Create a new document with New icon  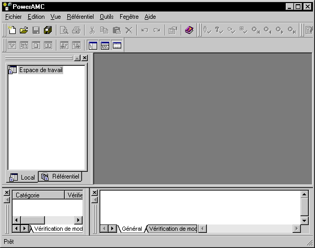[12, 30]
